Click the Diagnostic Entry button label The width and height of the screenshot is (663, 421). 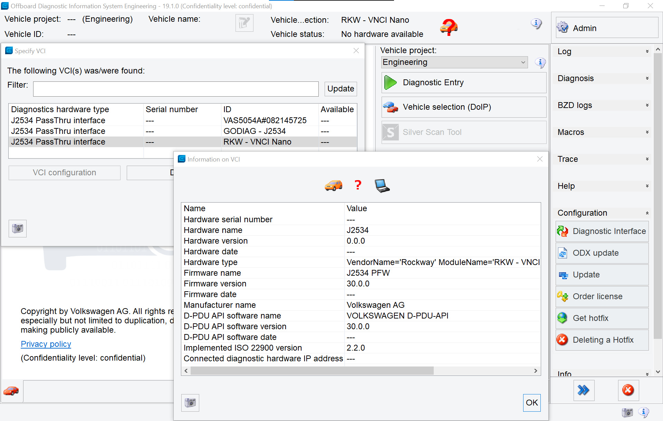pos(433,82)
